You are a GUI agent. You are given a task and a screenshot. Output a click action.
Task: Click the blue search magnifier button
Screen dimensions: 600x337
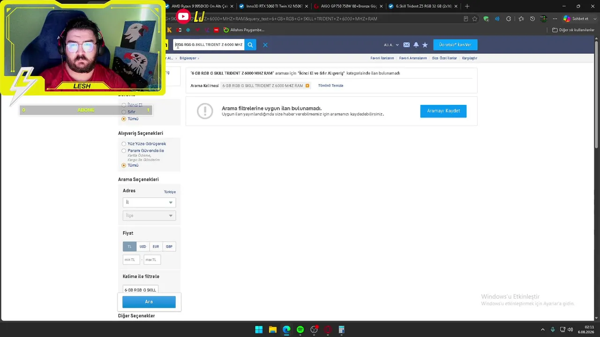250,45
